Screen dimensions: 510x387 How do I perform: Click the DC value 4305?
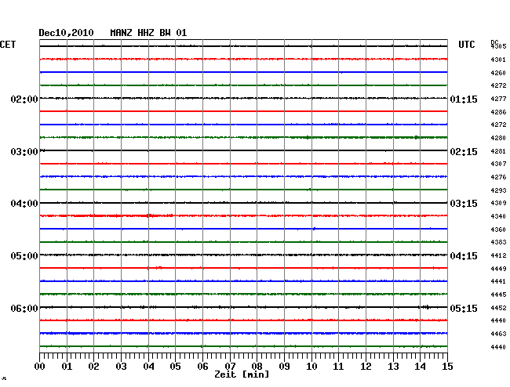tap(498, 47)
